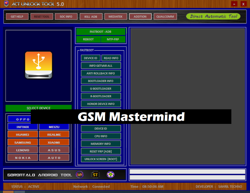Select the NOKIA brand
The width and height of the screenshot is (250, 193).
tap(23, 158)
